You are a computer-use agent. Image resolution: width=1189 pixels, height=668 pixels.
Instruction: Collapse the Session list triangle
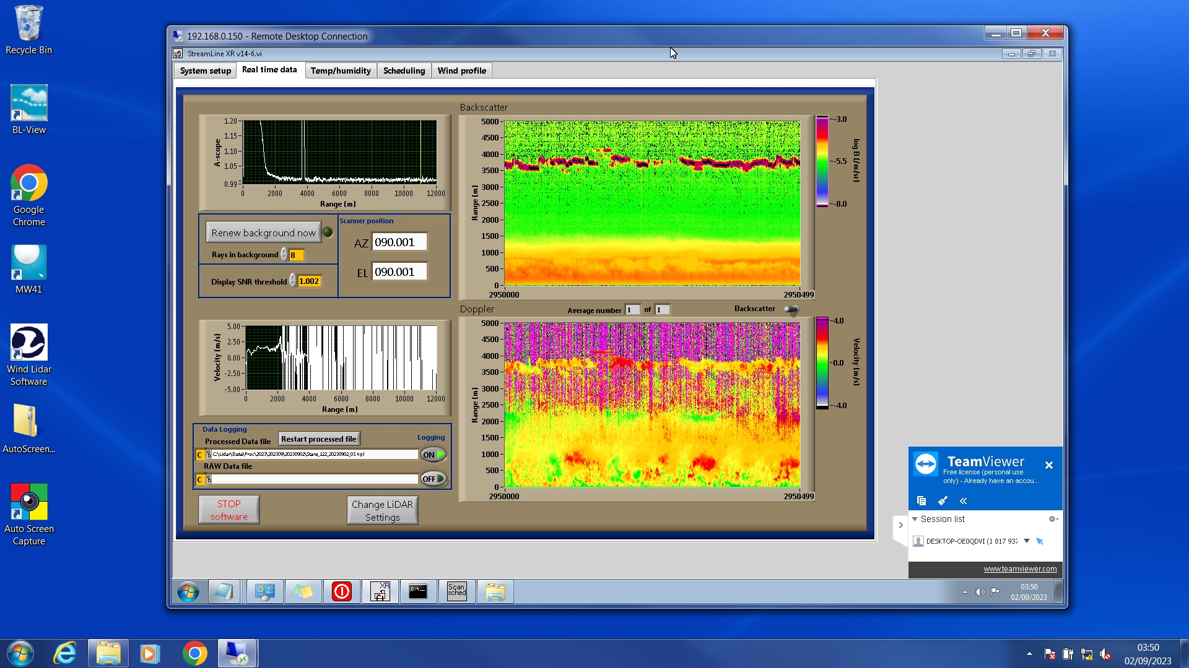915,519
